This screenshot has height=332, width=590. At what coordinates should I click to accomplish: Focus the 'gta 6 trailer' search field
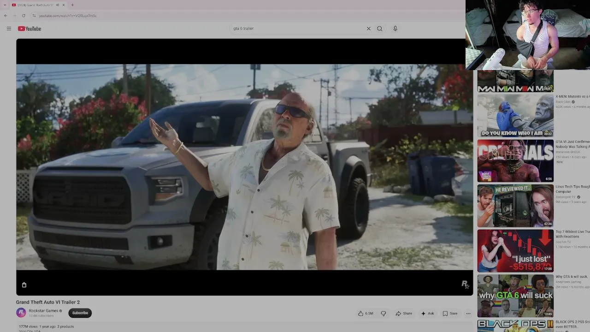coord(297,29)
